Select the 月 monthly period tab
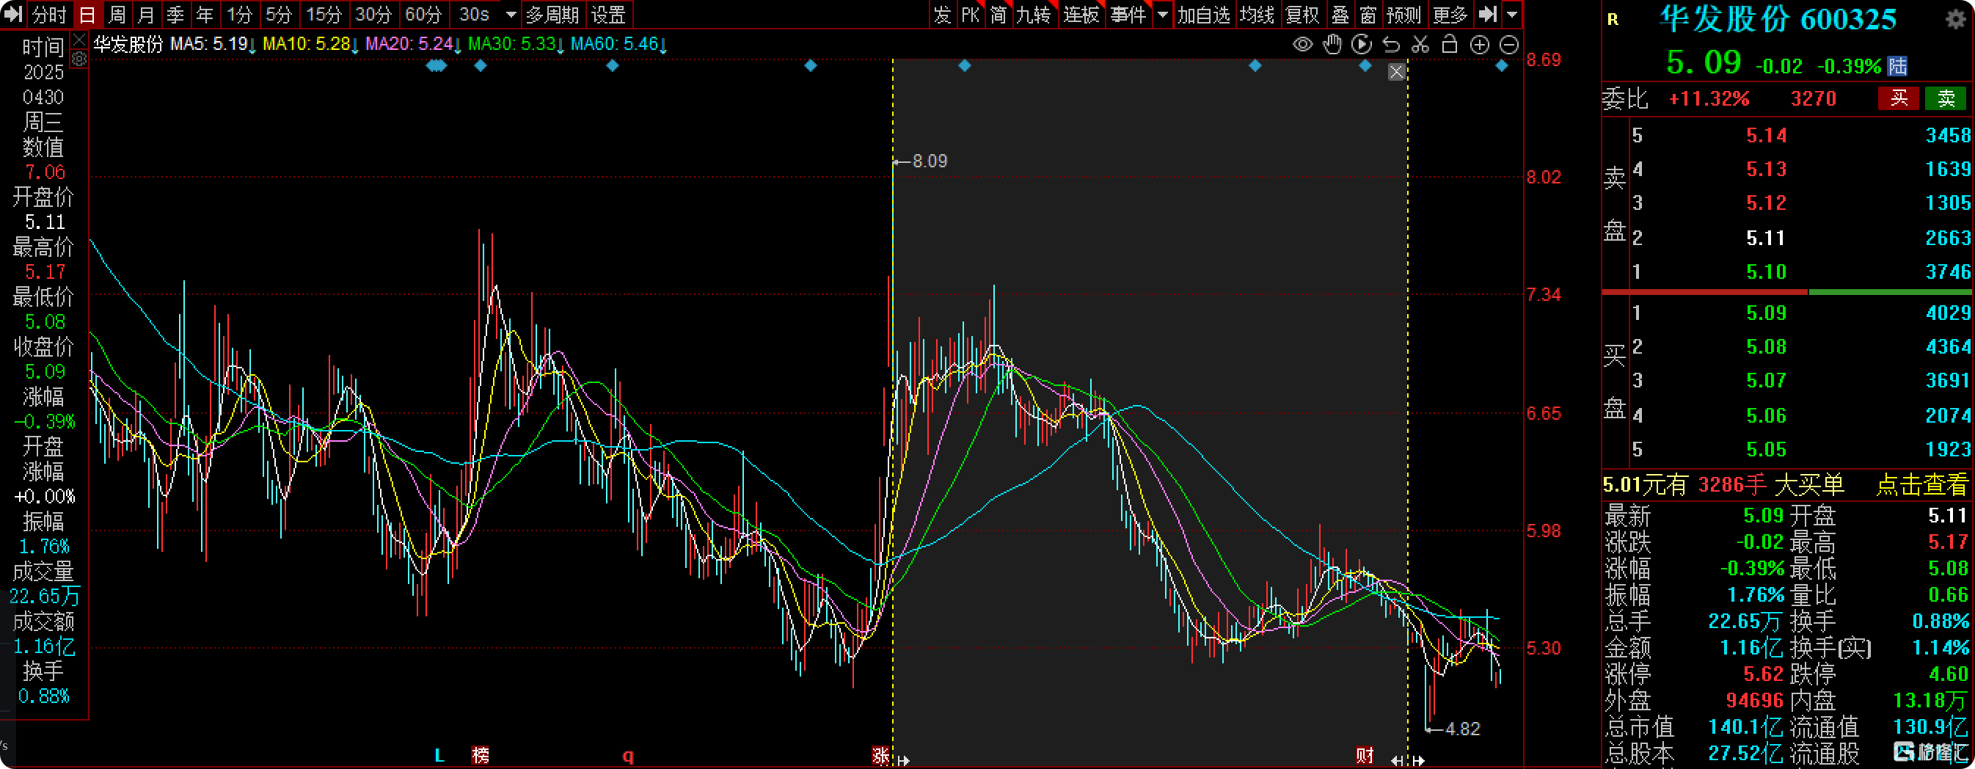Screen dimensions: 1975x769 146,14
